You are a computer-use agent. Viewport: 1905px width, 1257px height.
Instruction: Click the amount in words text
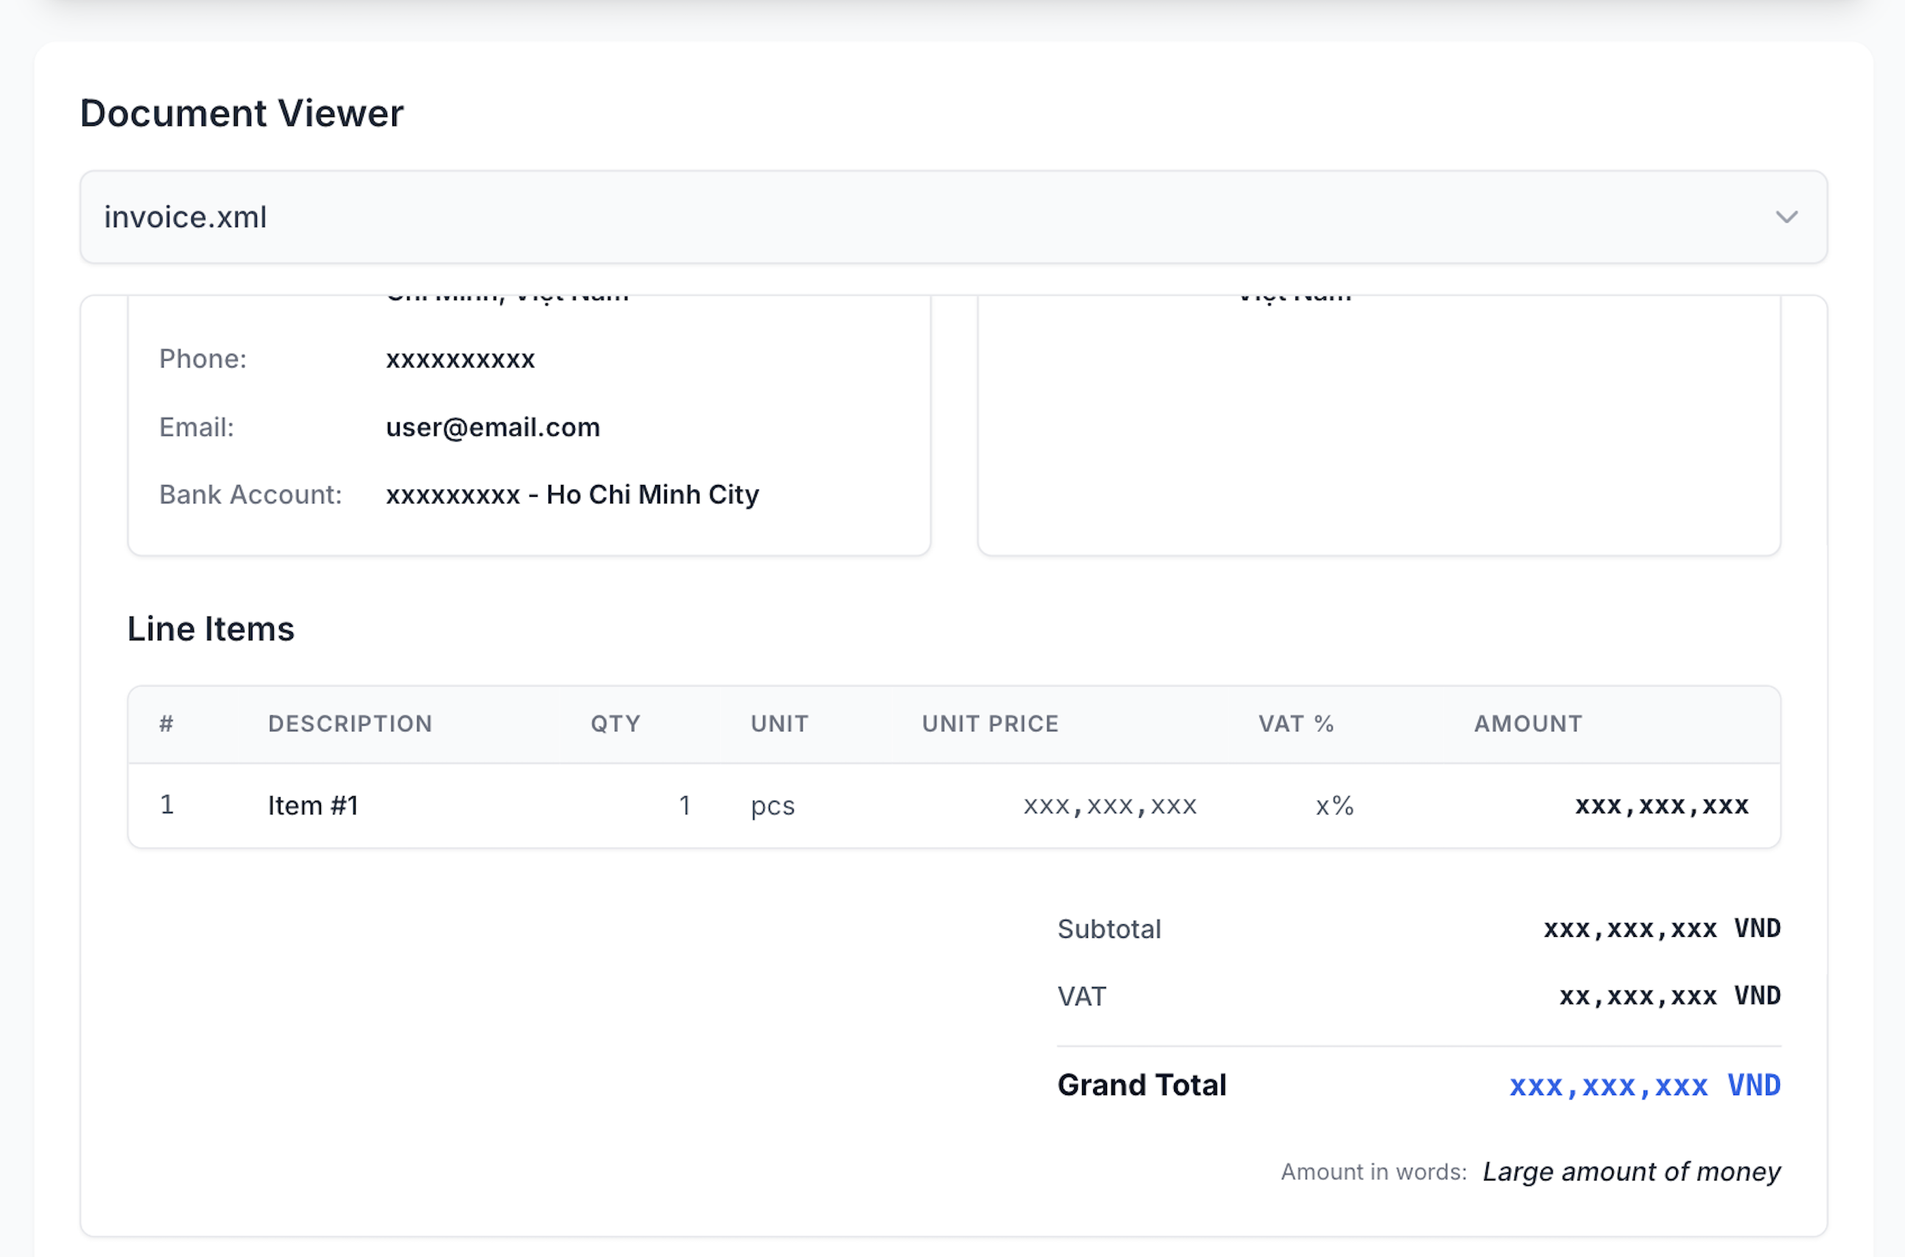pos(1630,1171)
